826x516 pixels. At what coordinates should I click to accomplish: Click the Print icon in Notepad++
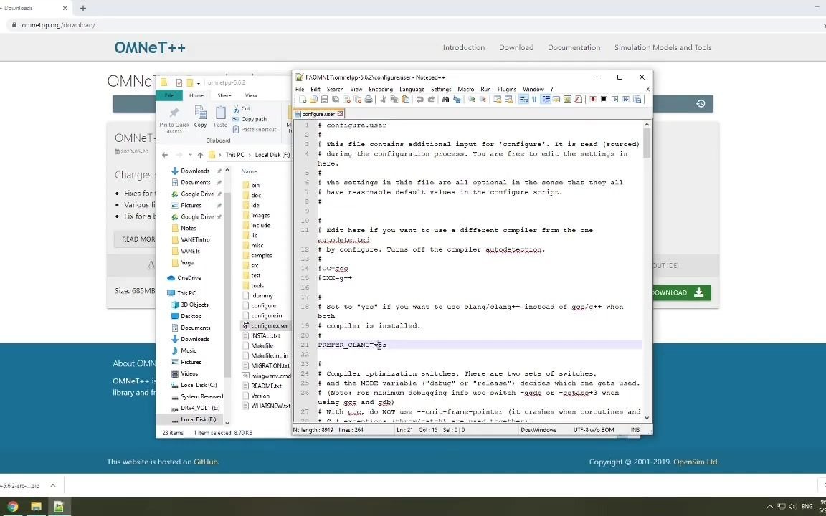(x=368, y=100)
